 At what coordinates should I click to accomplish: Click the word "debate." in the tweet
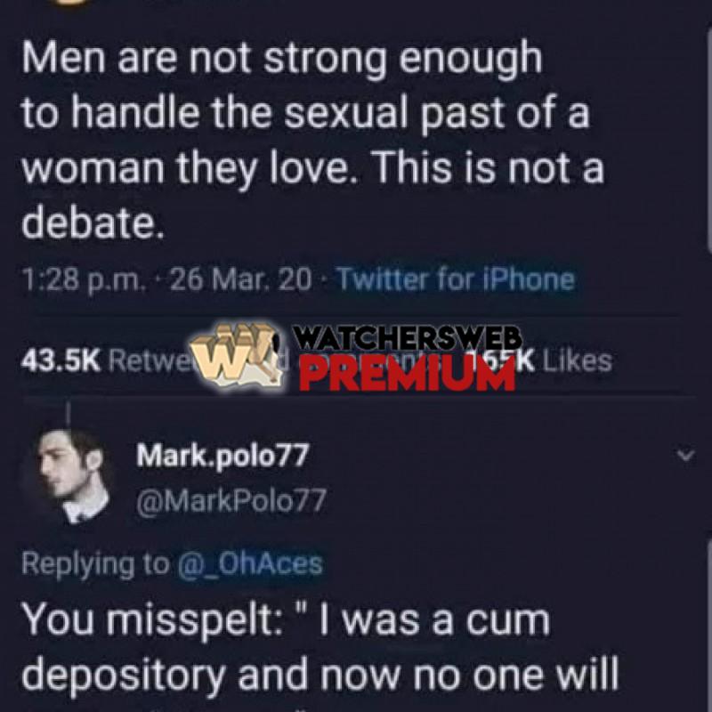pyautogui.click(x=93, y=222)
